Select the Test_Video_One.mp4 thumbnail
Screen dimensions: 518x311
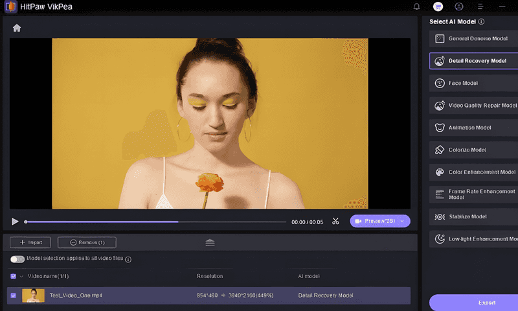pyautogui.click(x=34, y=295)
